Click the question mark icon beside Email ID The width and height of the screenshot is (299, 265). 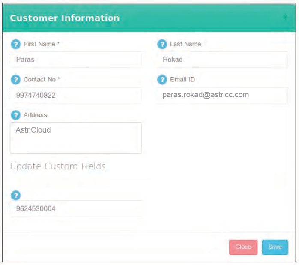(162, 80)
